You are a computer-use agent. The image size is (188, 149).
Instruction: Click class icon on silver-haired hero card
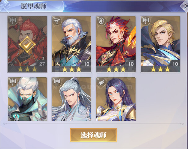click(57, 82)
